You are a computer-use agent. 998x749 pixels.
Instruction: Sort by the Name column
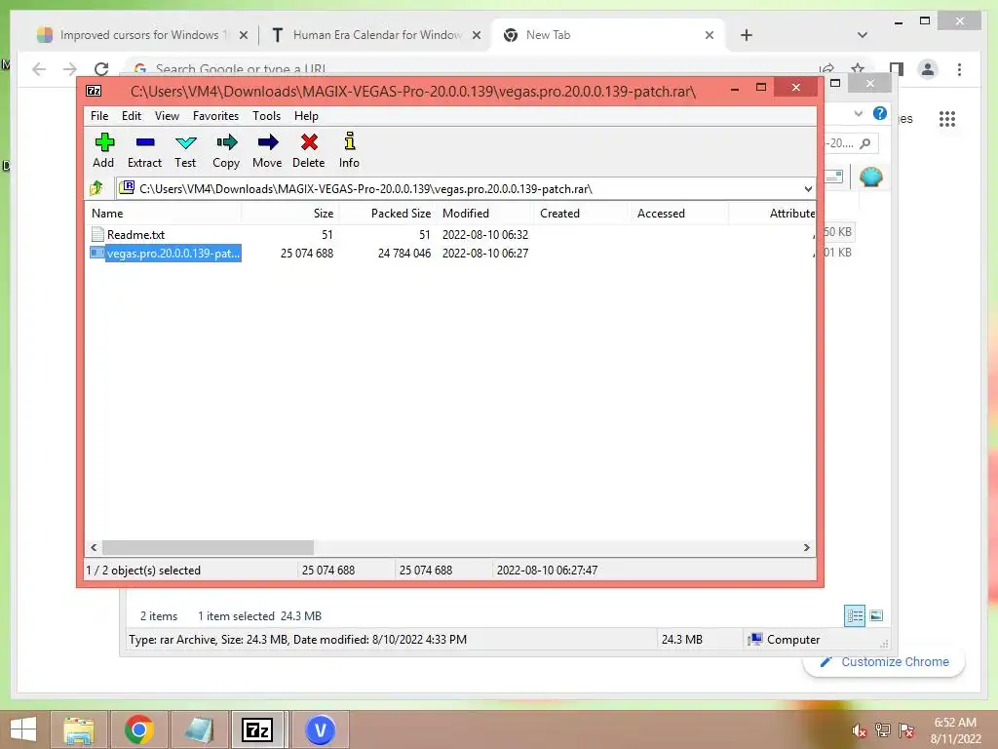[163, 214]
